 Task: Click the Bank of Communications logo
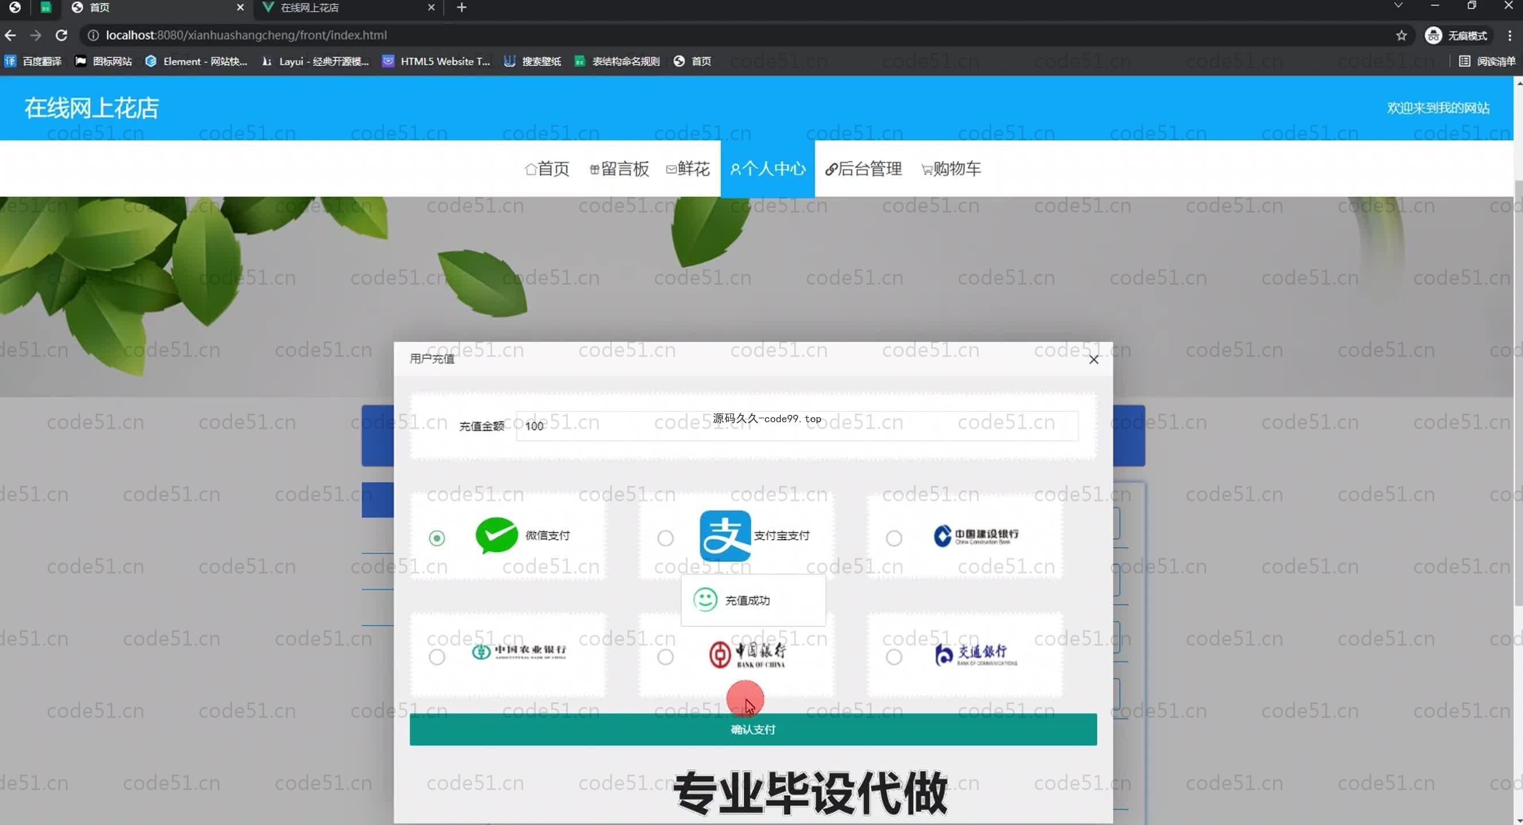(976, 654)
